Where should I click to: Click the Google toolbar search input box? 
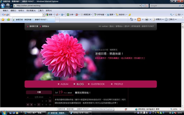click(x=26, y=15)
